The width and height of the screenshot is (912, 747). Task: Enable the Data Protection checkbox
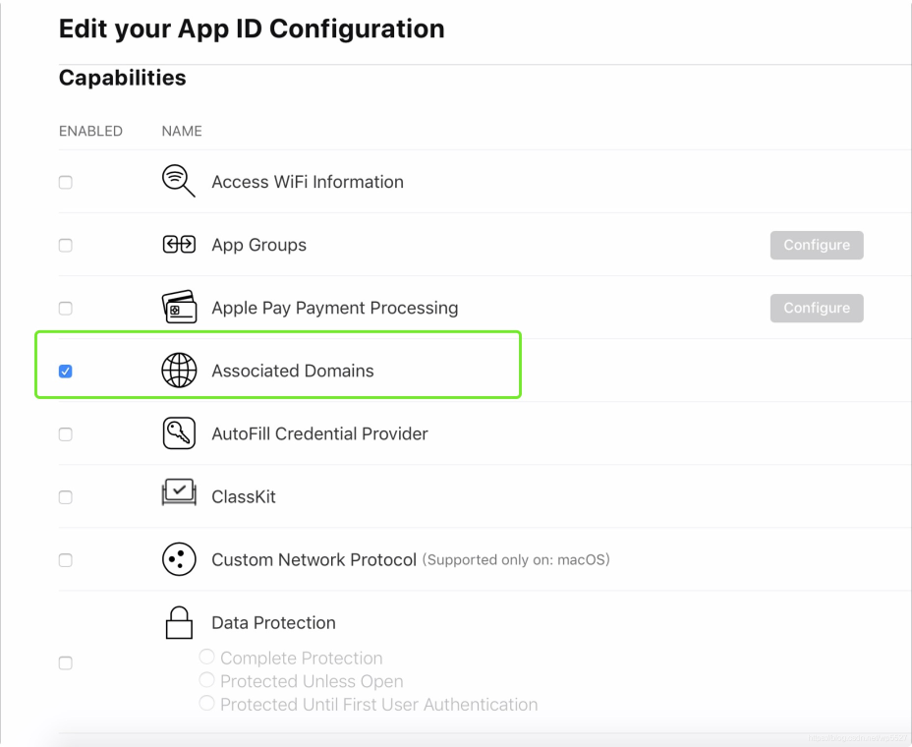click(66, 663)
